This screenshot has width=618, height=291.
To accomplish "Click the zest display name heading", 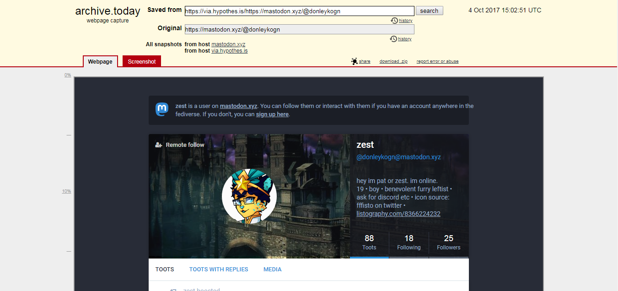I will tap(365, 145).
